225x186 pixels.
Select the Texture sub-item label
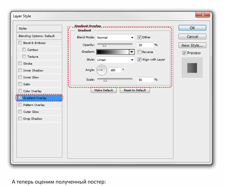coord(33,57)
